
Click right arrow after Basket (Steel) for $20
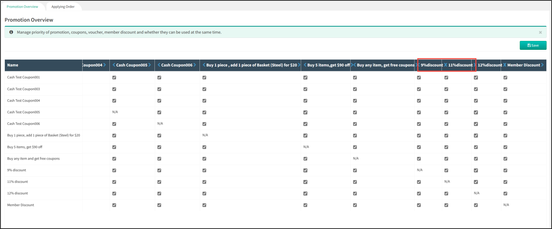click(299, 65)
